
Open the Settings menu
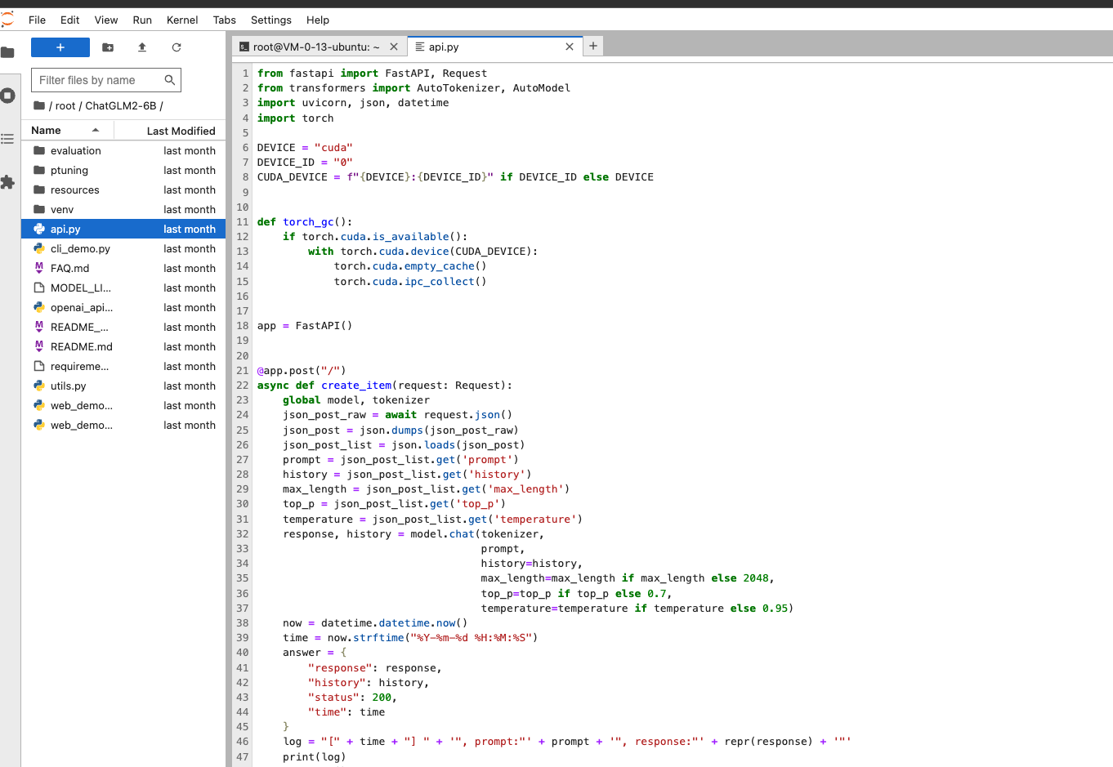(x=271, y=20)
